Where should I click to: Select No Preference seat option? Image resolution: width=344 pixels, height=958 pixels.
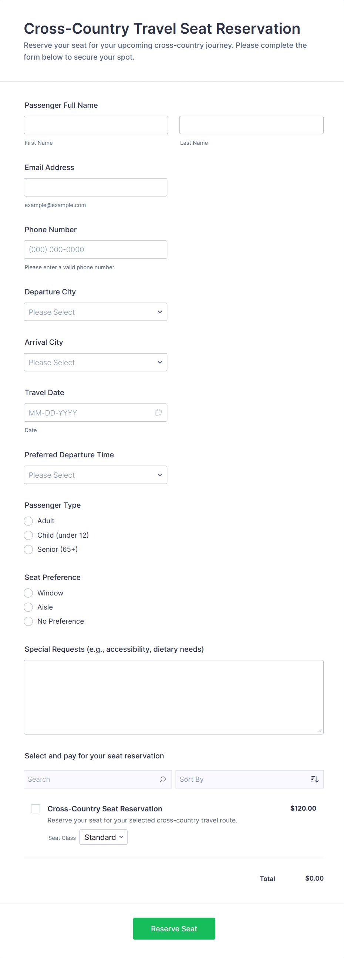[28, 621]
